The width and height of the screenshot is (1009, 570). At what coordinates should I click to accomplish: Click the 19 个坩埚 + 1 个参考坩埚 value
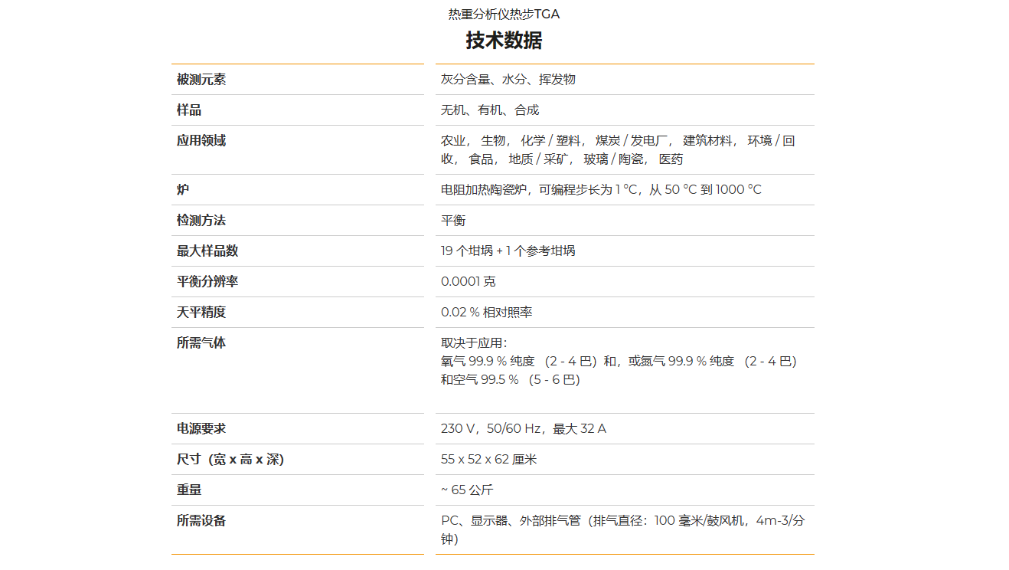508,251
